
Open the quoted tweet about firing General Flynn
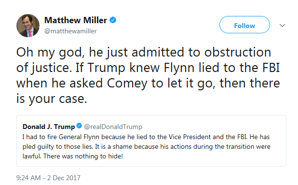coord(151,141)
